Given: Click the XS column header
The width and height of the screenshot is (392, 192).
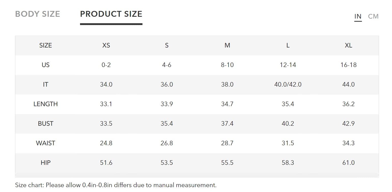Looking at the screenshot, I should tap(106, 45).
